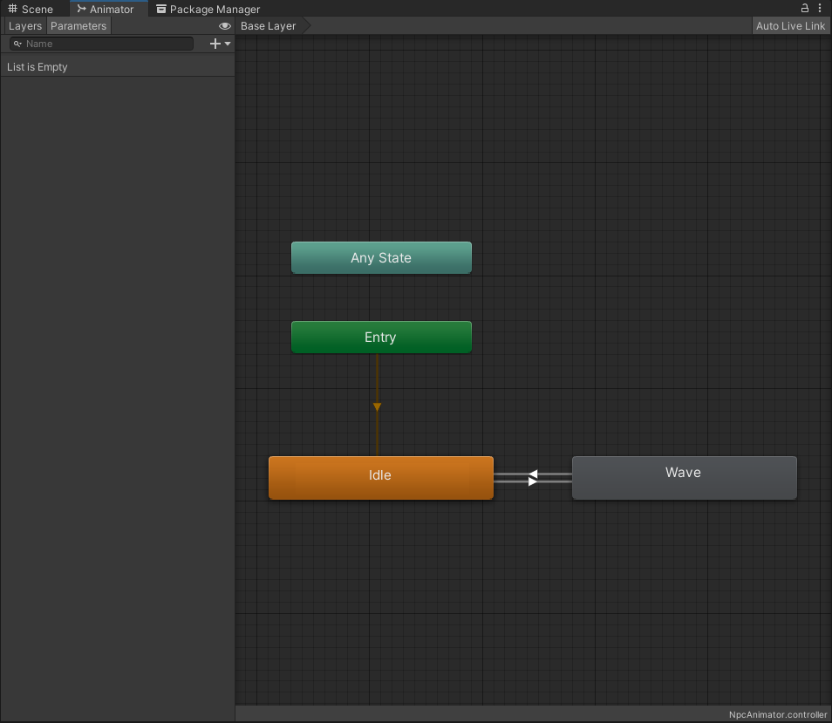Toggle the eye visibility icon in Animator panel
Screen dimensions: 832x723
point(225,26)
